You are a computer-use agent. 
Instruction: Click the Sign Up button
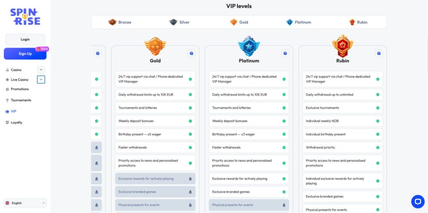pos(25,53)
